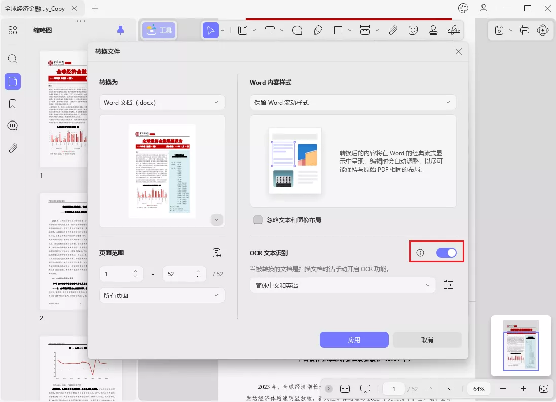Open the 工具 menu in the toolbar
Image resolution: width=556 pixels, height=402 pixels.
(160, 30)
